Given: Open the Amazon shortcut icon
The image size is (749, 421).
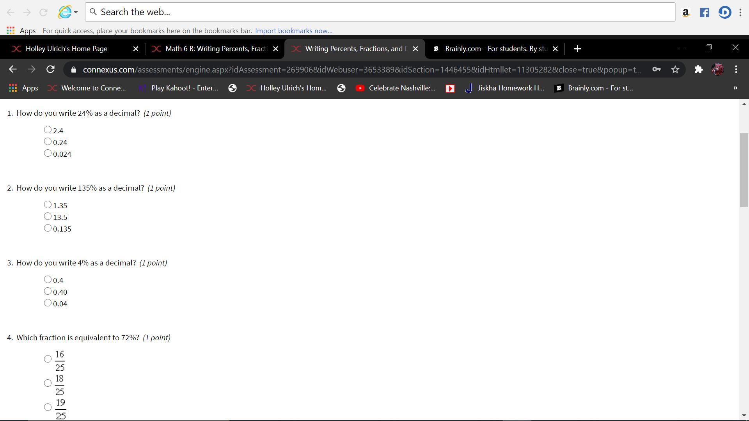Looking at the screenshot, I should [685, 12].
